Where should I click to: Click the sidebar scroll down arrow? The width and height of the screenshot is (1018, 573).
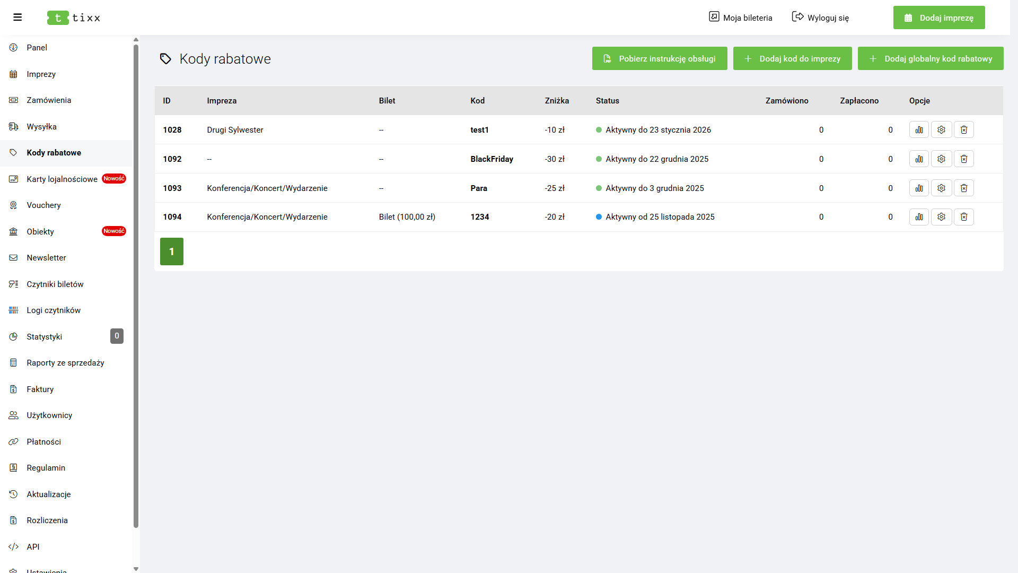136,569
